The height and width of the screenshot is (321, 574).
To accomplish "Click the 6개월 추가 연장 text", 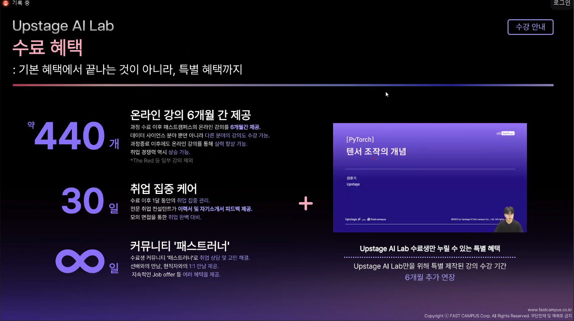I will (x=430, y=277).
